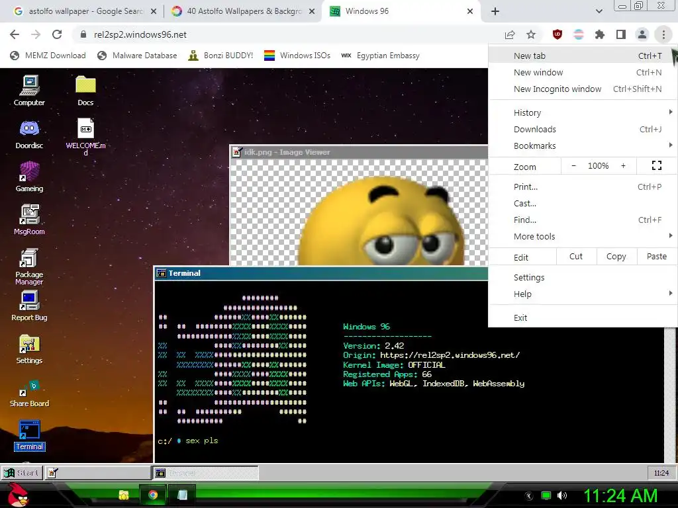This screenshot has height=508, width=678.
Task: Select the Terminal desktop icon
Action: (29, 435)
